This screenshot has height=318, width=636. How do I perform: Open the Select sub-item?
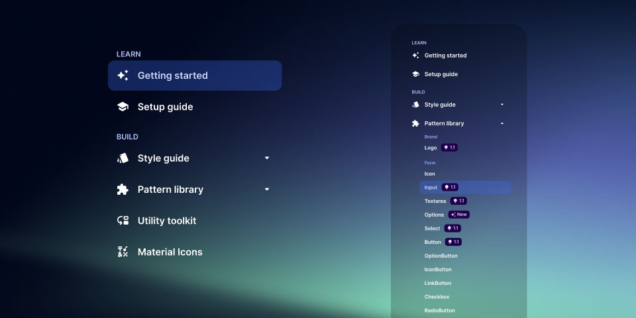(x=432, y=229)
